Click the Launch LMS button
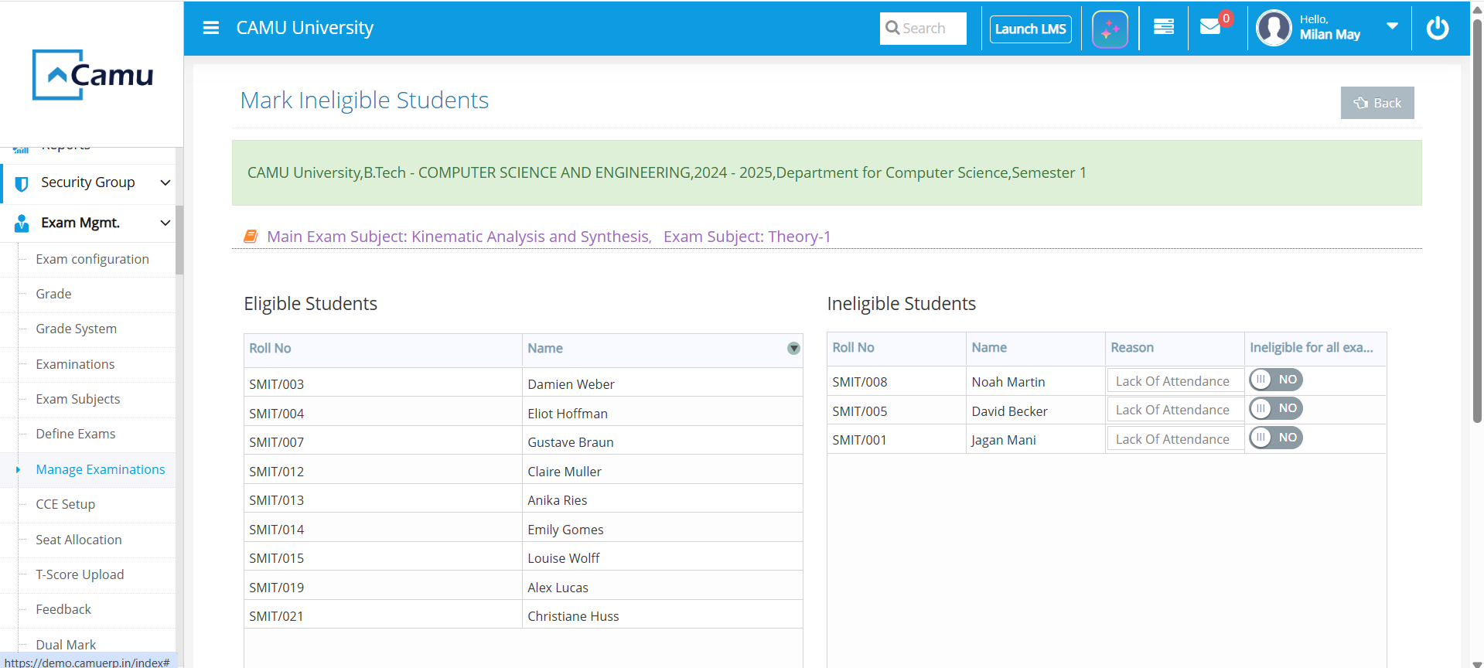This screenshot has width=1484, height=668. click(1030, 29)
